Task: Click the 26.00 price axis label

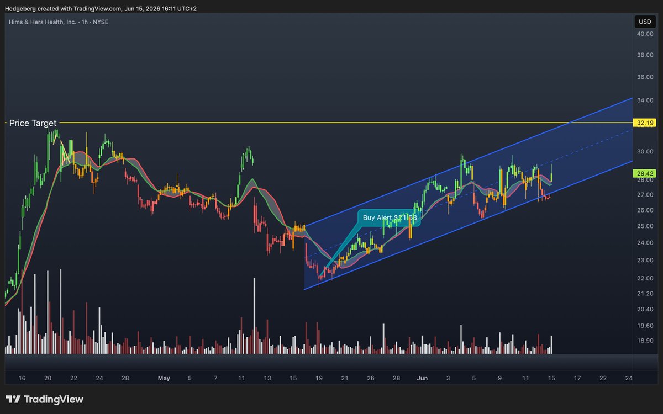Action: [645, 210]
